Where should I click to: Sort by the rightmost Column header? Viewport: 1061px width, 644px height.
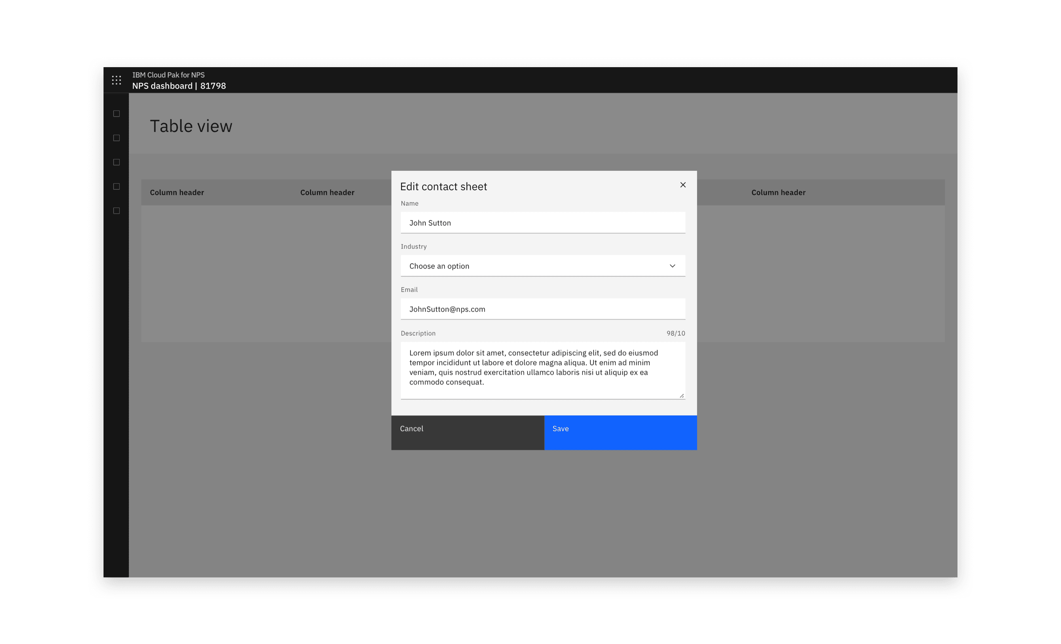click(x=778, y=192)
